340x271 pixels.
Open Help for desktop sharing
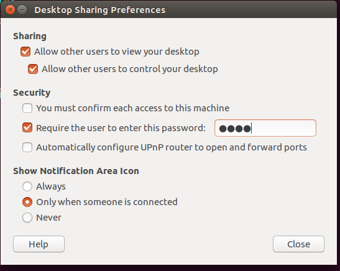tap(39, 244)
